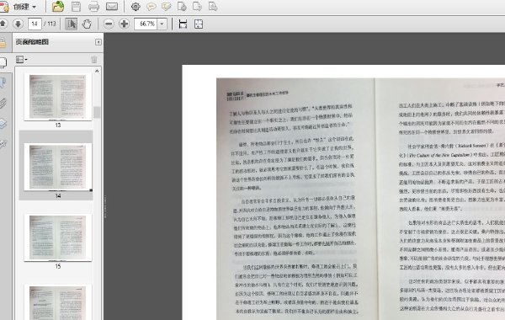Viewport: 505px width, 320px height.
Task: Zoom out with the minus button
Action: click(x=109, y=24)
